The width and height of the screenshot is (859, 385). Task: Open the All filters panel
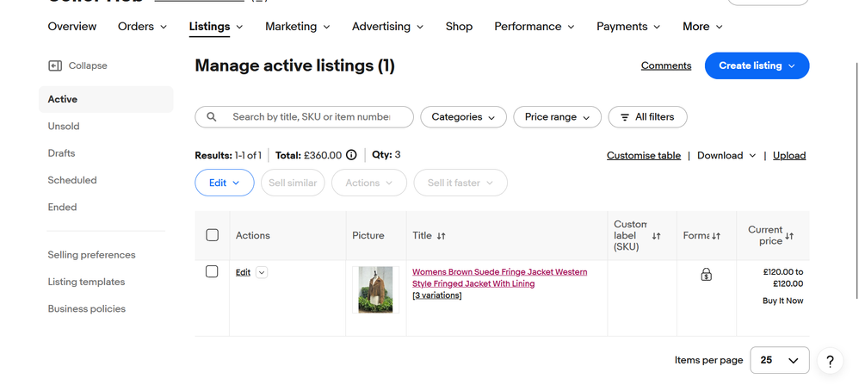pos(647,117)
